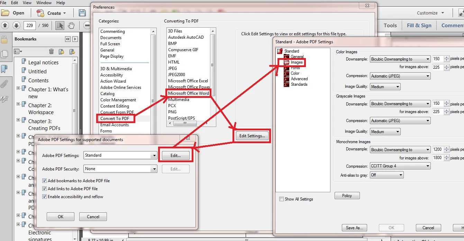Toggle Add bookmarks to Adobe PDF file
The image size is (464, 241).
point(44,181)
